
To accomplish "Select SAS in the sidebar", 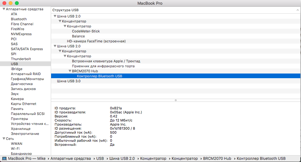I will 14,44.
